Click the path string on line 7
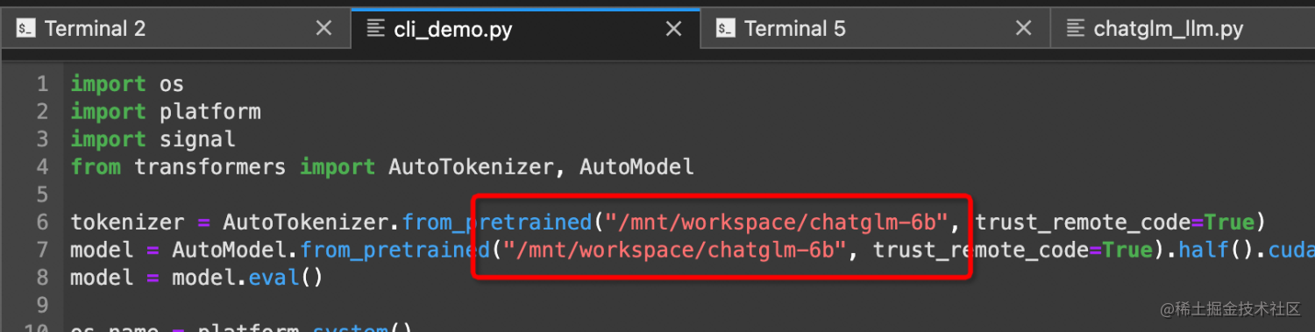 [676, 251]
